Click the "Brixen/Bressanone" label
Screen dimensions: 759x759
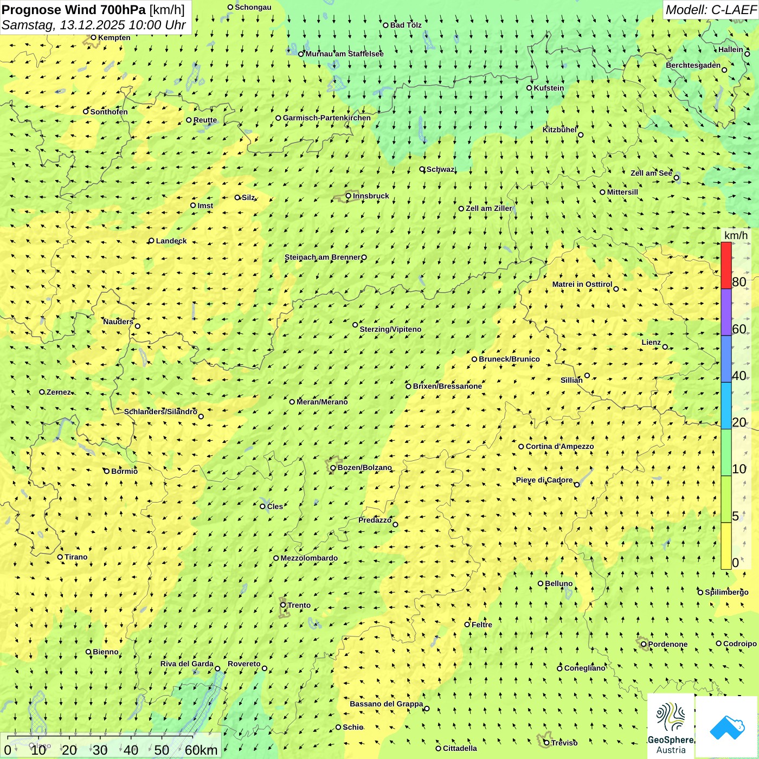click(447, 386)
